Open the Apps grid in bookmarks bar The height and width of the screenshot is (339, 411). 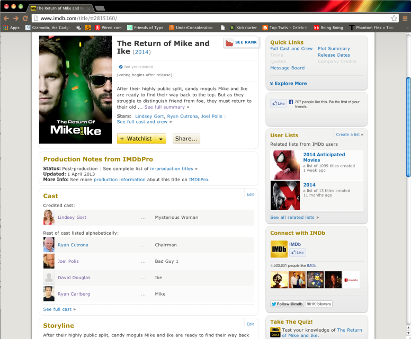pyautogui.click(x=11, y=28)
